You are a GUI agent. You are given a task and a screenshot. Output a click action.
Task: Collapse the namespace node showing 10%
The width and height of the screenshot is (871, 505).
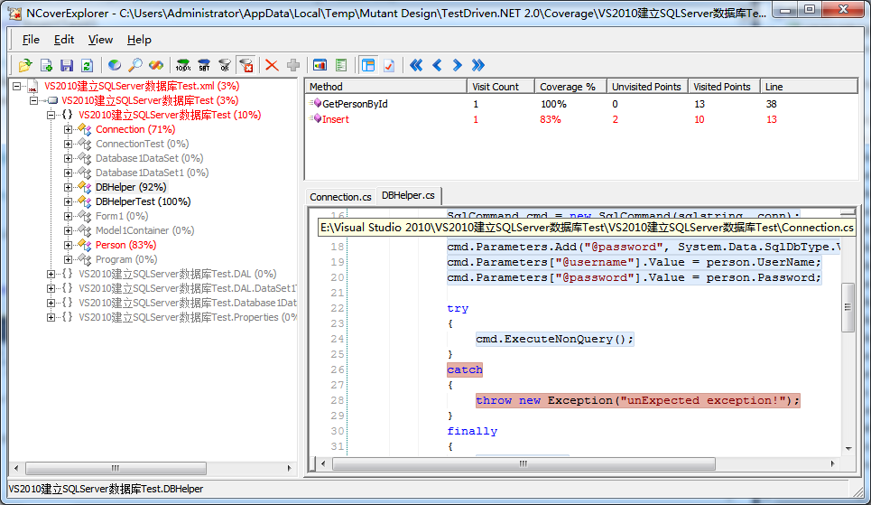click(51, 115)
